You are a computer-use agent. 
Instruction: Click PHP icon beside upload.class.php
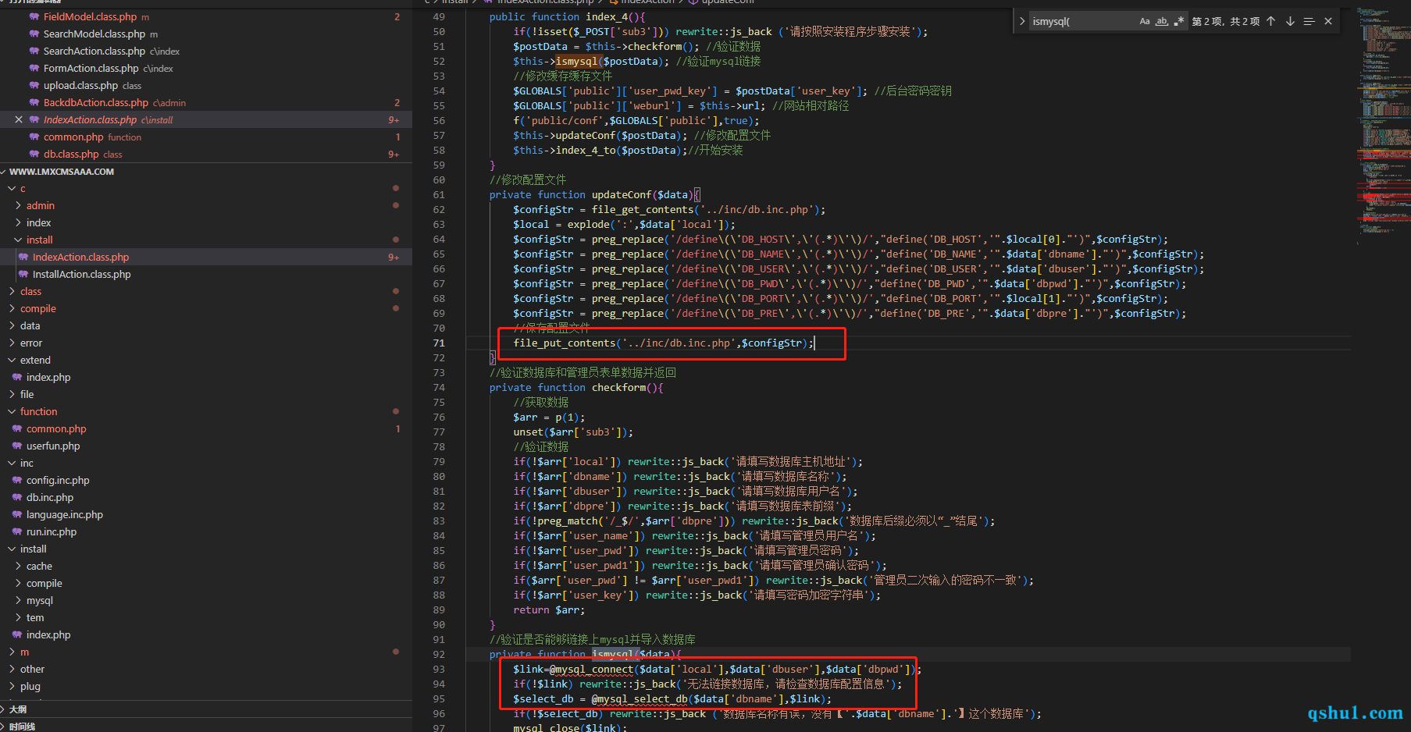point(34,85)
